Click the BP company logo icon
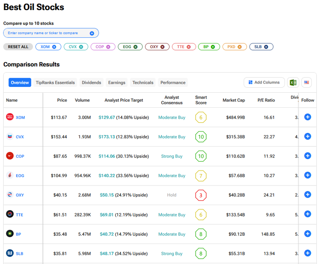This screenshot has width=320, height=264. tap(10, 234)
